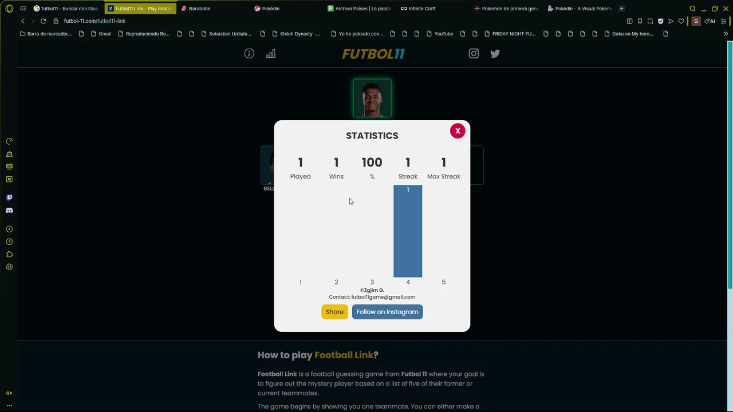Open the AI assistant button
733x412 pixels.
coord(710,21)
